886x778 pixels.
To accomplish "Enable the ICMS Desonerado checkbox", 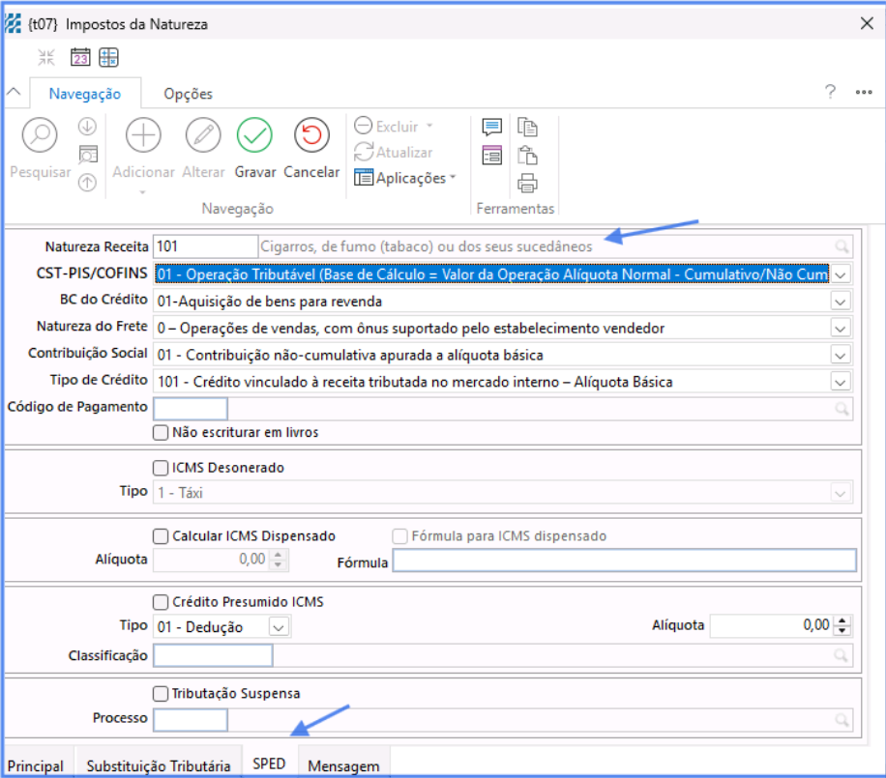I will coord(161,468).
